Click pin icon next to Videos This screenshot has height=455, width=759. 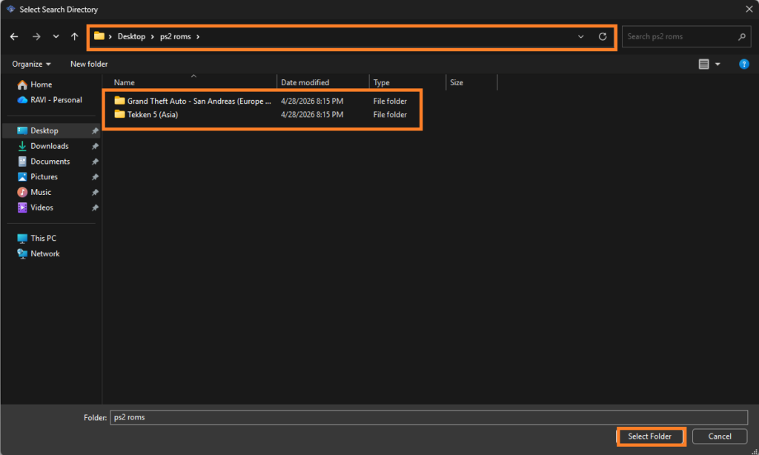95,207
